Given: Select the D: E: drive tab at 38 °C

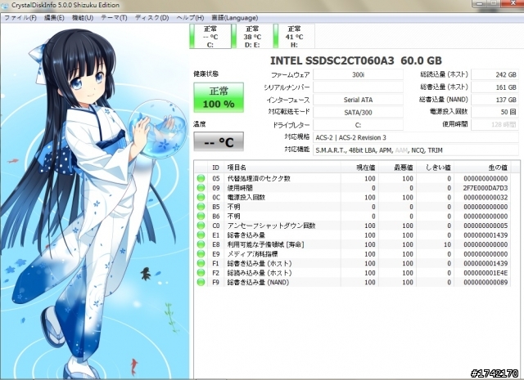Looking at the screenshot, I should 252,36.
